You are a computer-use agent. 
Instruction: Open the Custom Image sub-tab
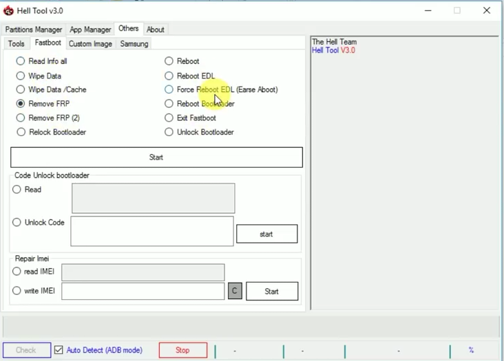(x=90, y=43)
